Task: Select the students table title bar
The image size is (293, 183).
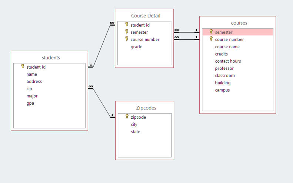Action: coord(51,58)
